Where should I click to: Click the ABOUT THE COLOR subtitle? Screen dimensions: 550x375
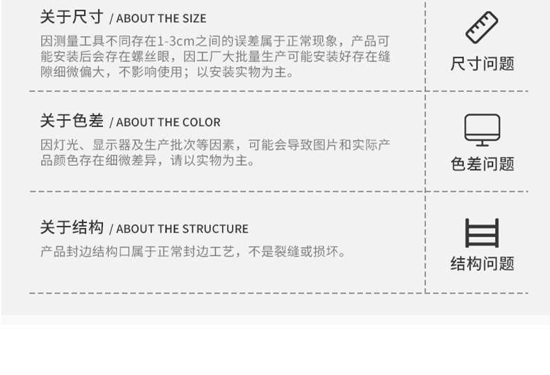click(x=168, y=123)
